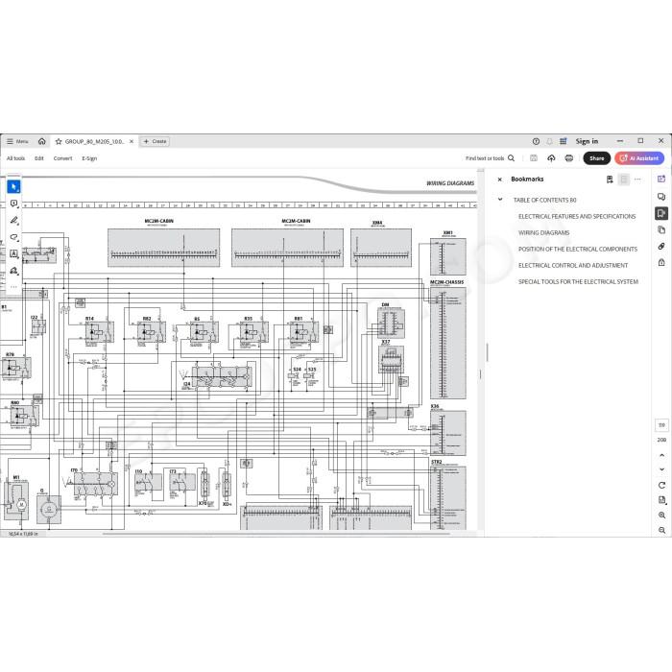This screenshot has width=672, height=672.
Task: Open WIRING DIAGRAMS bookmark
Action: click(x=544, y=232)
